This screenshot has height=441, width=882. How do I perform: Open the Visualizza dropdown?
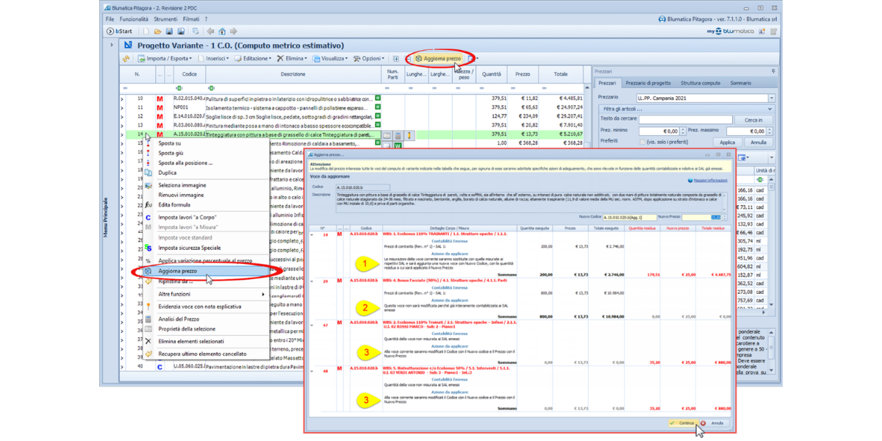pos(330,59)
